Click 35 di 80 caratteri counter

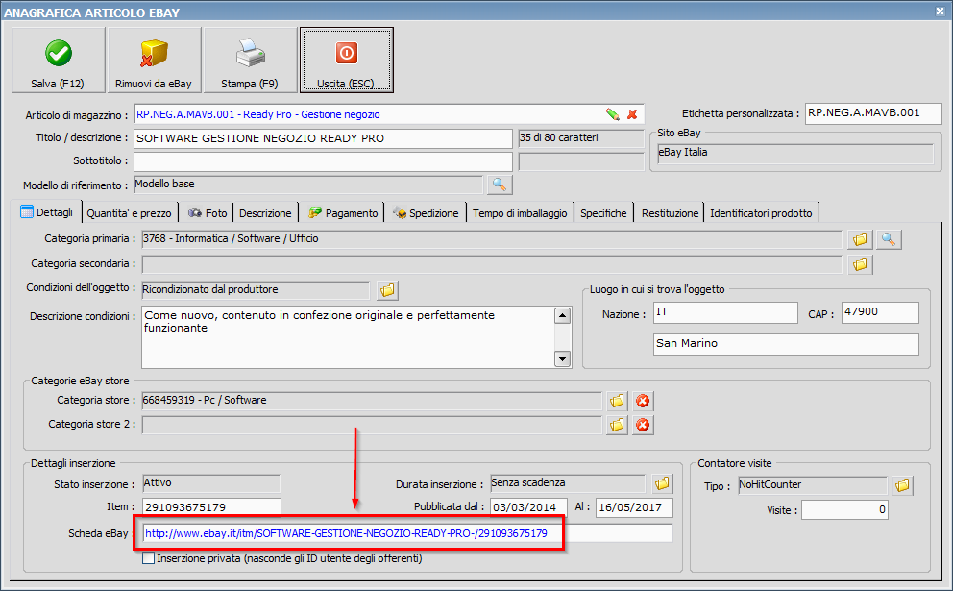(580, 138)
